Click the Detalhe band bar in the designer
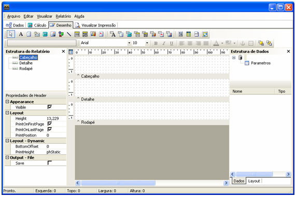Screen dimensions: 296x197 [x=152, y=99]
